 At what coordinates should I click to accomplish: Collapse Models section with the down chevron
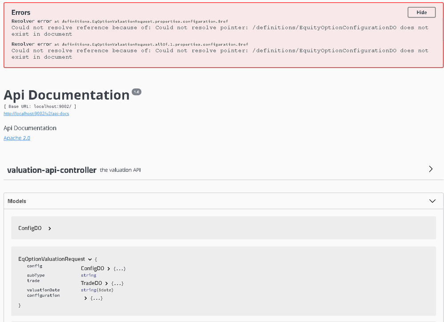(x=432, y=201)
